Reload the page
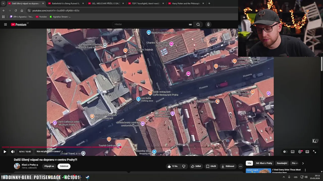This screenshot has height=181, width=323. click(x=16, y=11)
